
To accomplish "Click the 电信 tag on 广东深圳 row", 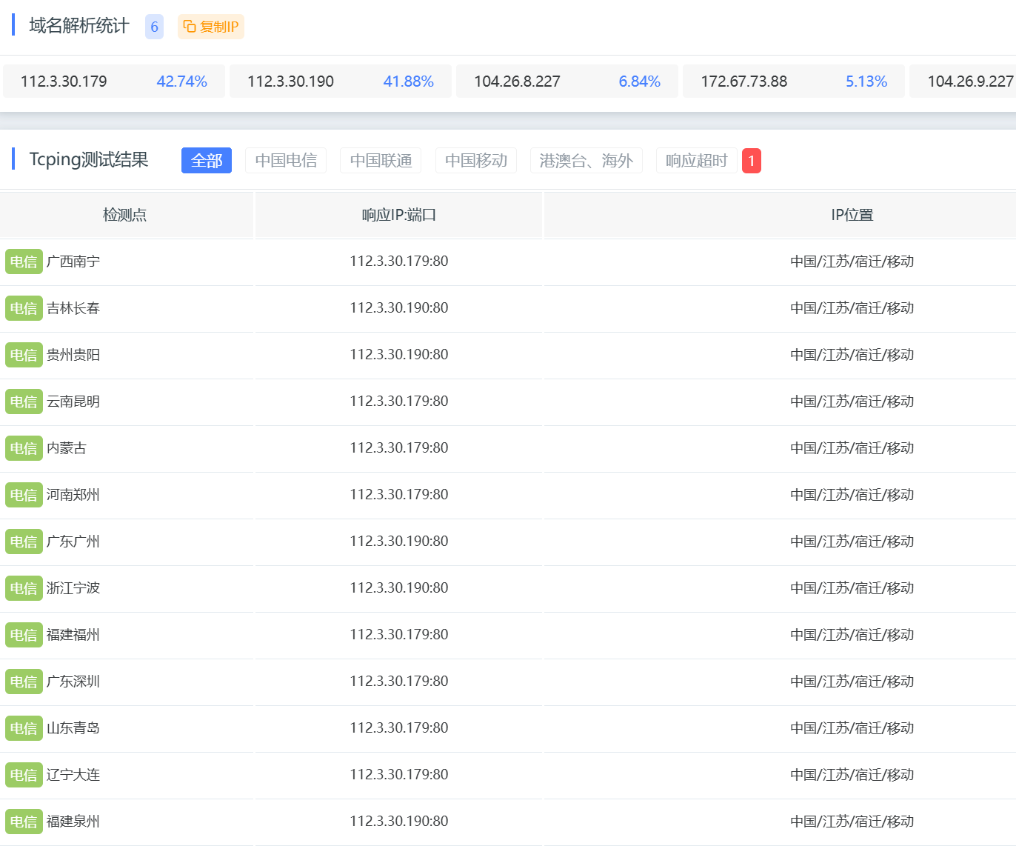I will (24, 682).
